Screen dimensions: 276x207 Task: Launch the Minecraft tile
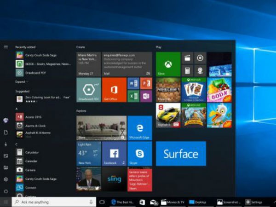(168, 89)
